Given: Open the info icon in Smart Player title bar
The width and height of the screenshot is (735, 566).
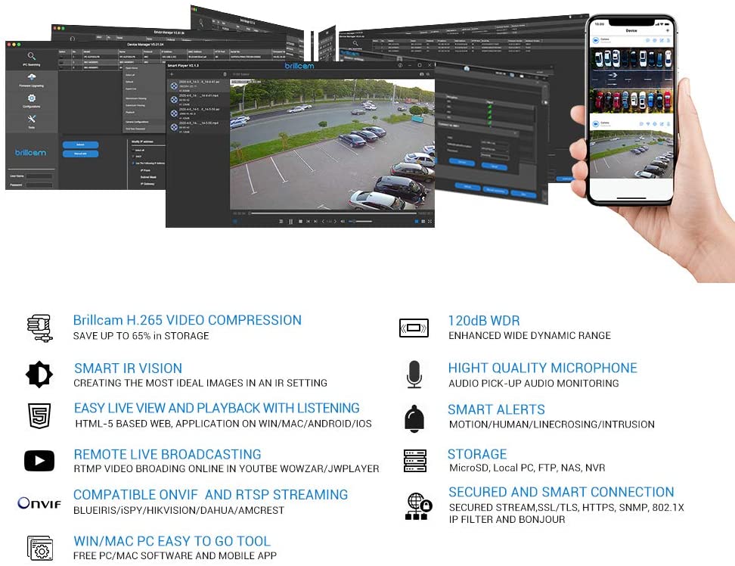Looking at the screenshot, I should 400,65.
